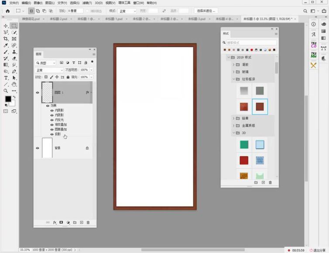Click the Select and Mask button
The width and height of the screenshot is (329, 253).
coord(206,11)
